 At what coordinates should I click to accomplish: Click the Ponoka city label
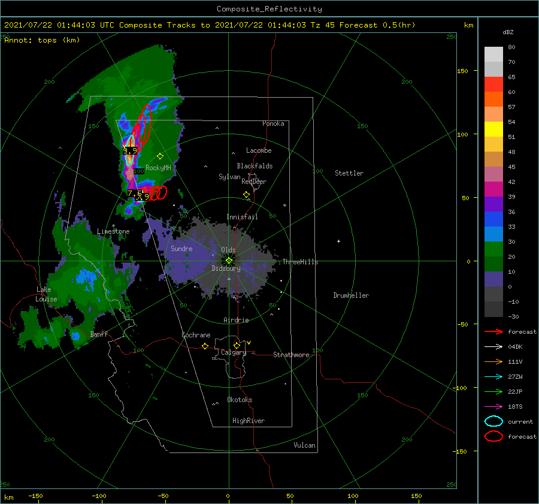273,123
